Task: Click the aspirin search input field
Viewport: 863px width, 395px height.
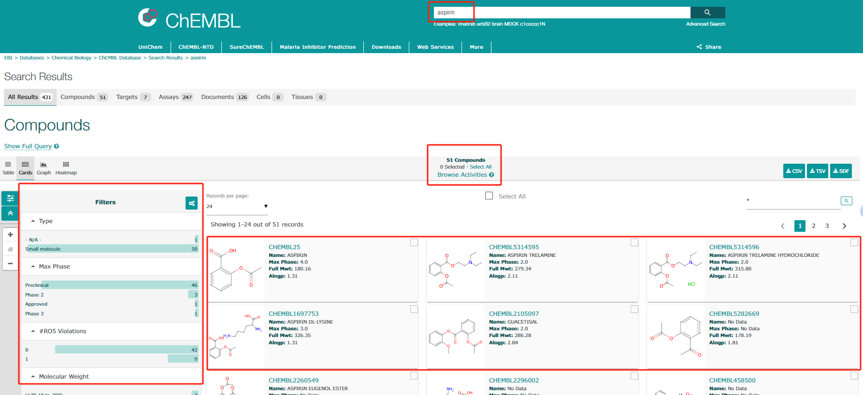Action: (561, 13)
